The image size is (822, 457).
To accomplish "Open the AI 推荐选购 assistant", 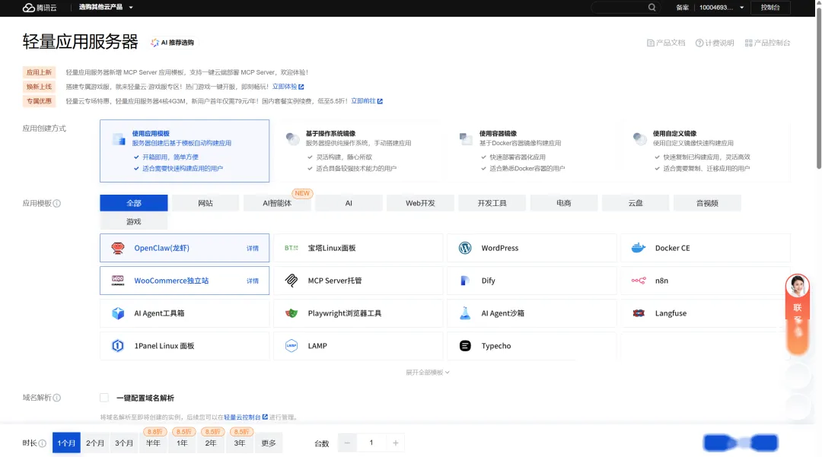I will 173,43.
